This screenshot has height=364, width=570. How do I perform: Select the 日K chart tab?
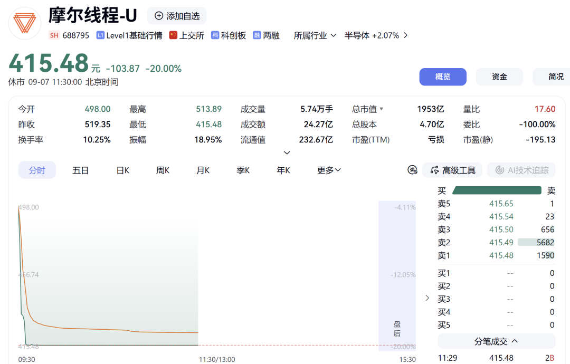click(x=123, y=170)
